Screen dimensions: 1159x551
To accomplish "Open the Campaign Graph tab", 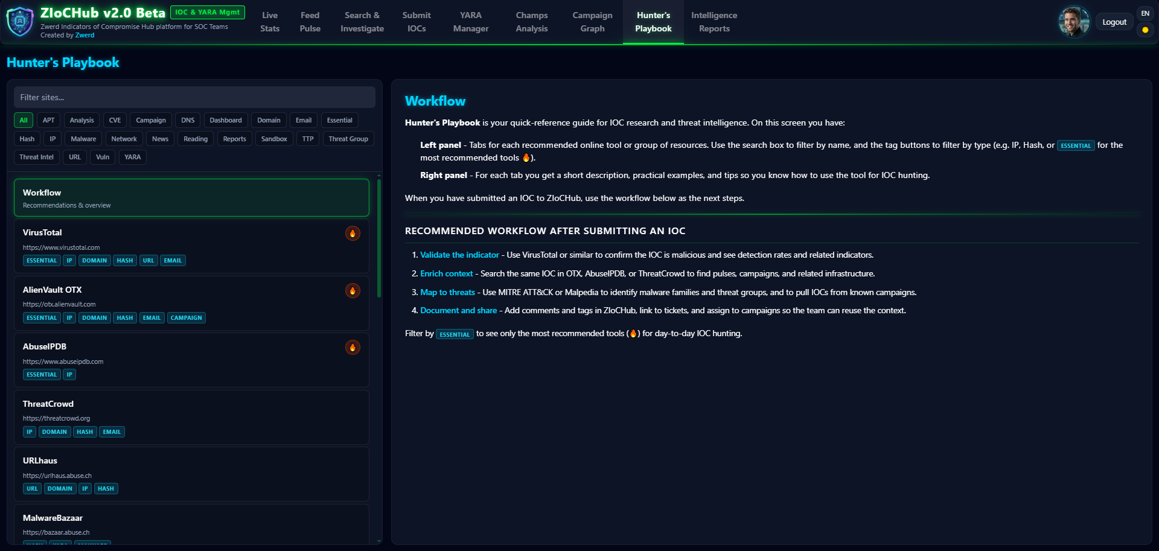I will click(592, 22).
